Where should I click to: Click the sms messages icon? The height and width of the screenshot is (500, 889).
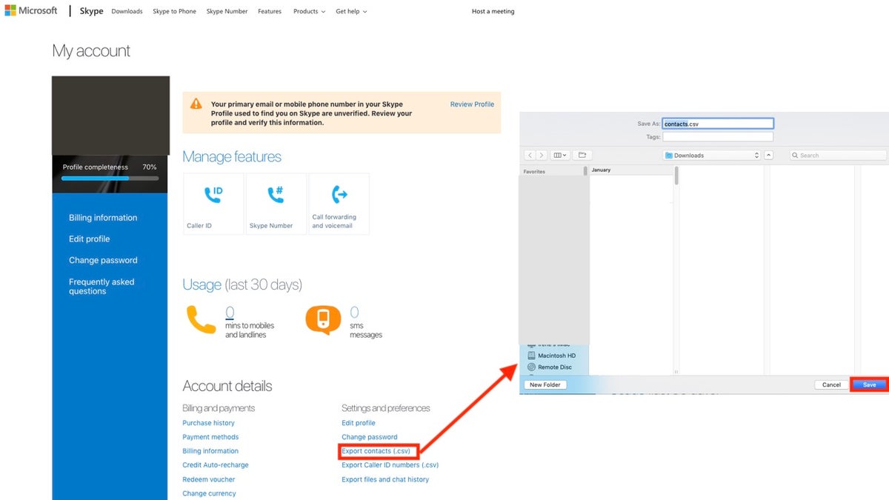click(x=323, y=319)
